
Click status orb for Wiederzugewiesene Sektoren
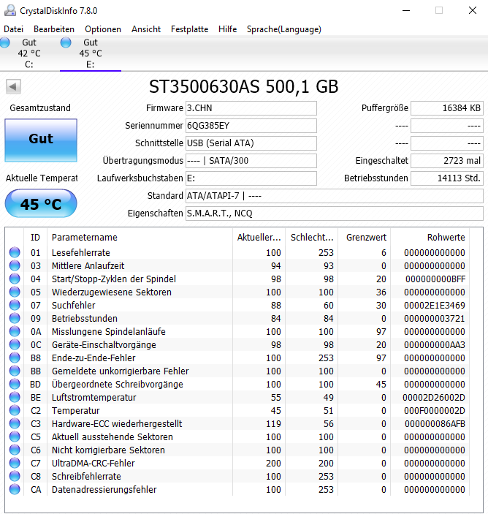[x=15, y=292]
